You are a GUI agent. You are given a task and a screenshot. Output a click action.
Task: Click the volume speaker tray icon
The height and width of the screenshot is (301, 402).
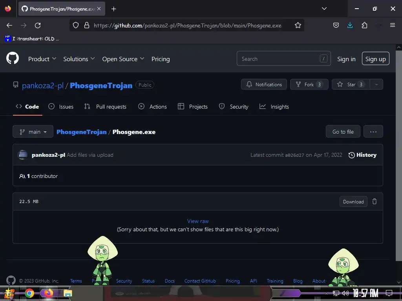tap(345, 293)
